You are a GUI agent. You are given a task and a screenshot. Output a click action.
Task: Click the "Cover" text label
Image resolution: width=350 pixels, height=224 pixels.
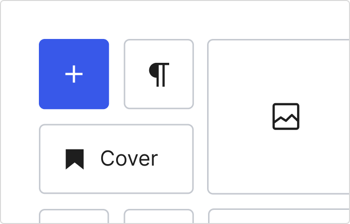(129, 159)
